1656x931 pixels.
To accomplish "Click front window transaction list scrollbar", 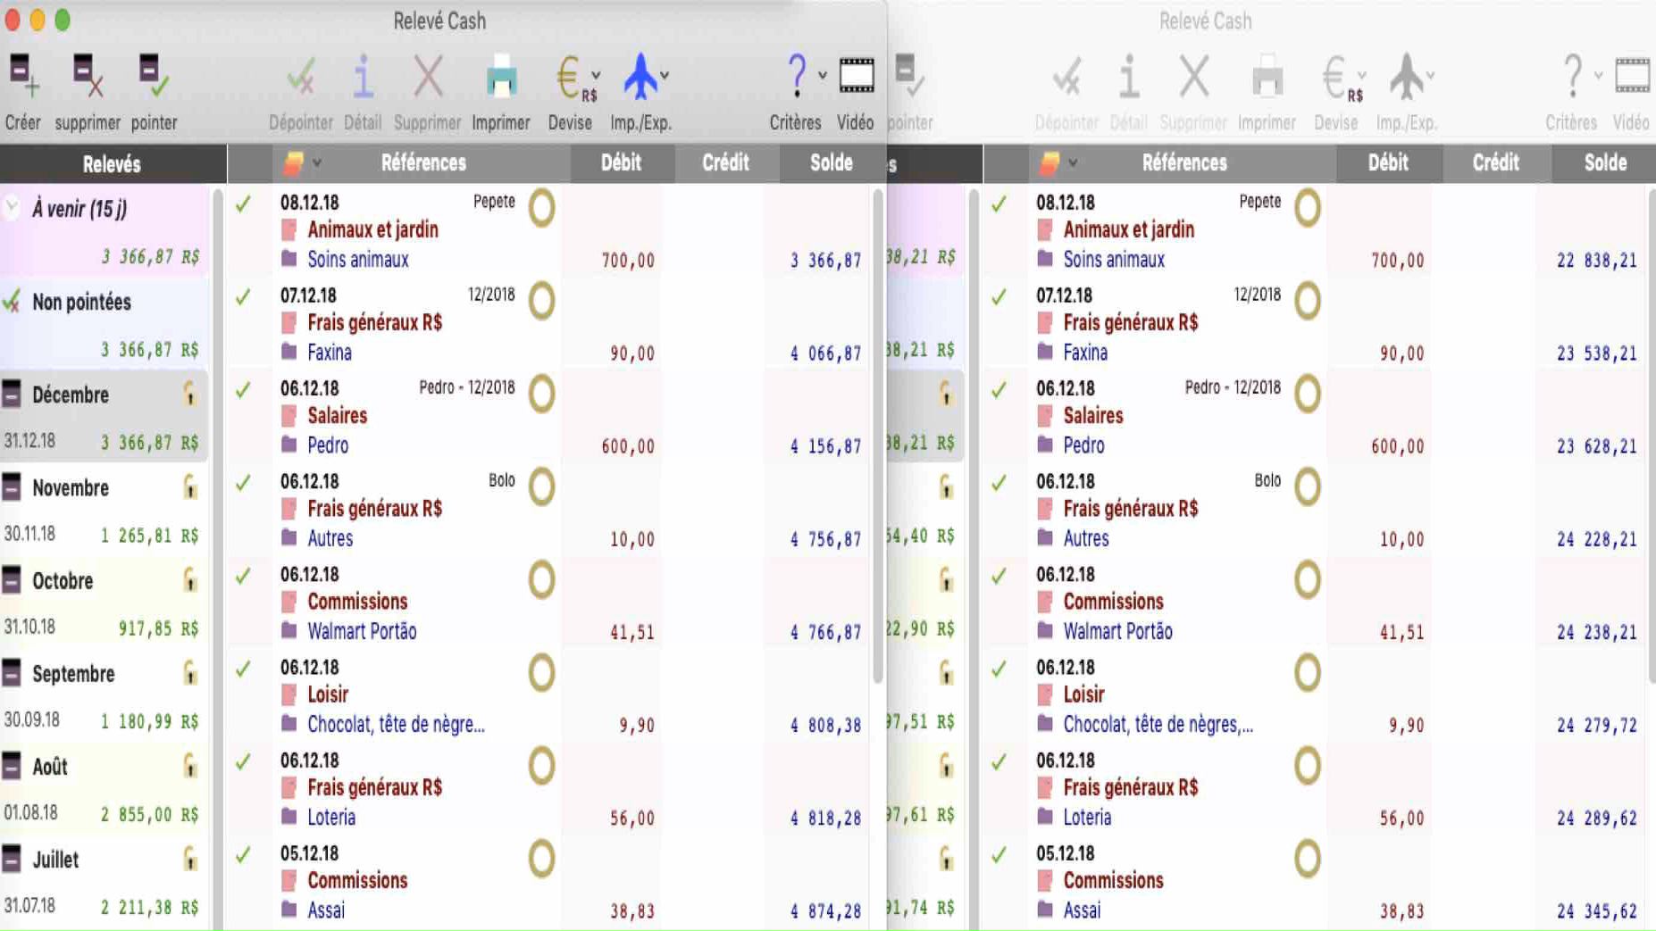I will pos(878,436).
